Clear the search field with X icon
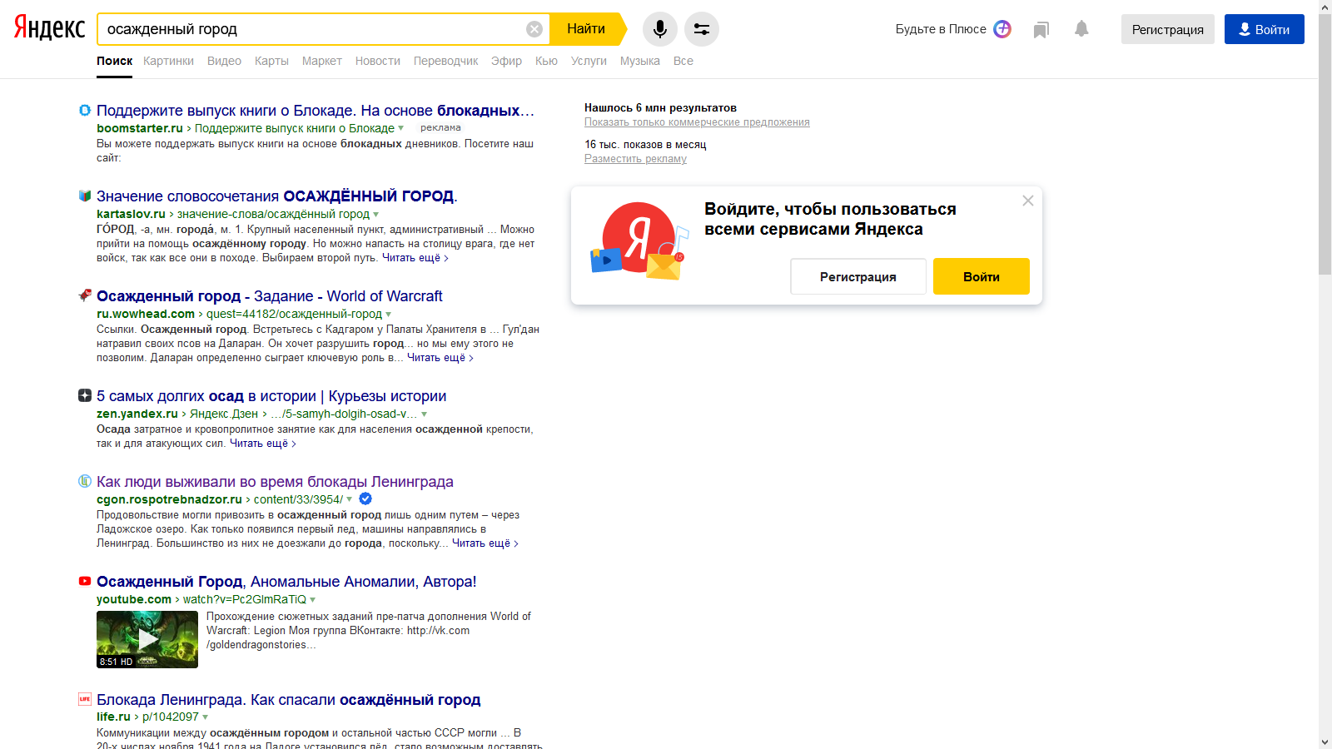 [534, 29]
